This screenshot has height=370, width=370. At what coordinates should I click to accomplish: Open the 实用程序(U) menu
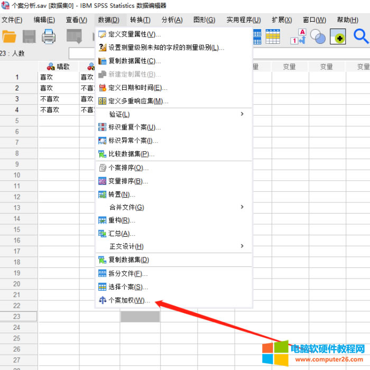coord(244,20)
